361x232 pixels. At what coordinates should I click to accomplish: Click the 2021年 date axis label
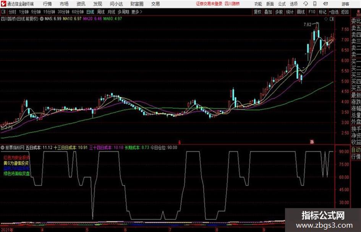pos(7,230)
